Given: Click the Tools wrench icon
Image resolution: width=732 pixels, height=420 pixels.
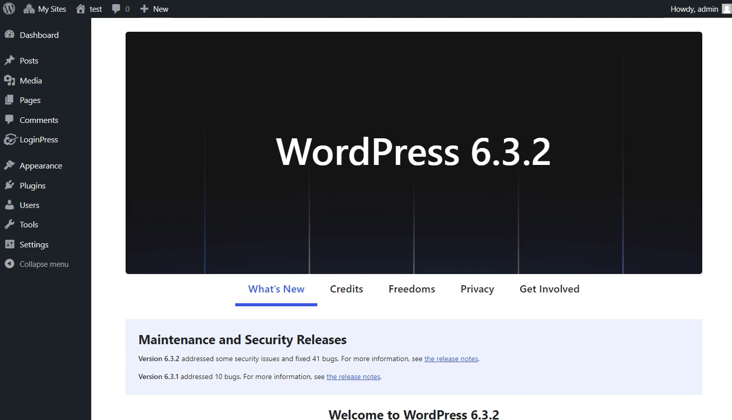Looking at the screenshot, I should point(9,224).
